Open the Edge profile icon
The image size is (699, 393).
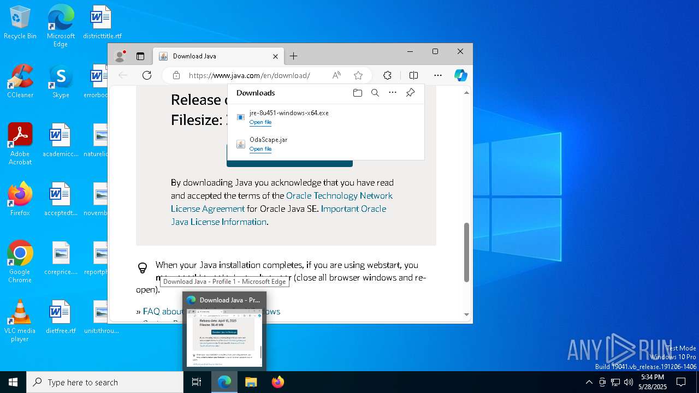[120, 56]
